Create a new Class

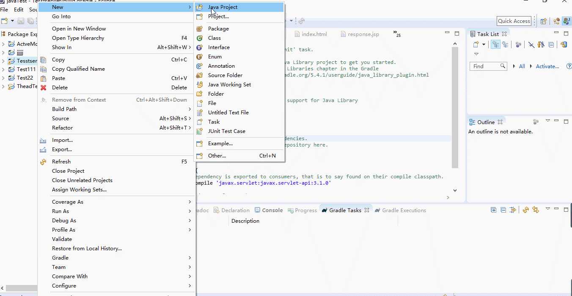coord(239,38)
